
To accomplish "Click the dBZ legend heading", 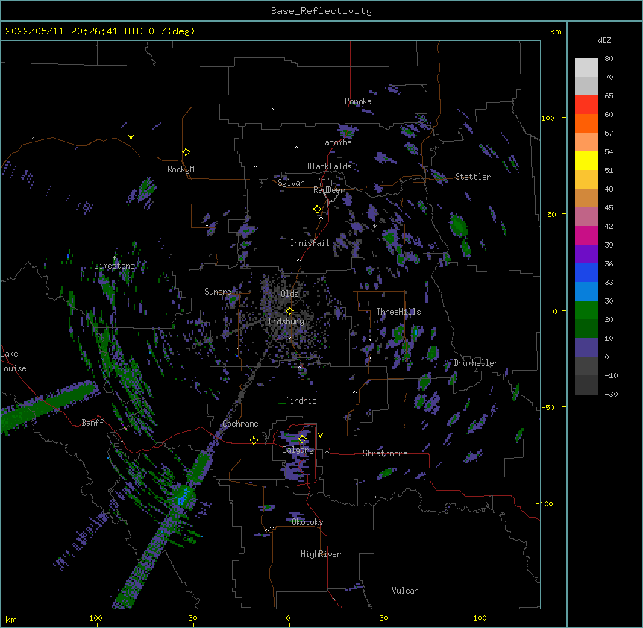I will pos(604,40).
